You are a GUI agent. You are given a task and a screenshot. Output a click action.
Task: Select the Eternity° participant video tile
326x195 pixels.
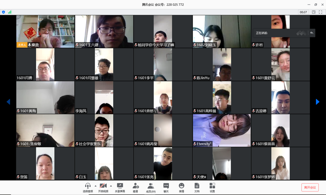222,130
